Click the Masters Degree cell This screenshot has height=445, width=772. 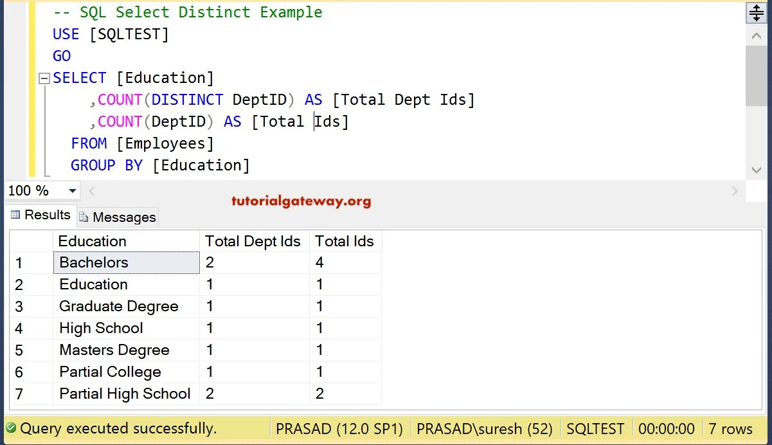tap(126, 350)
